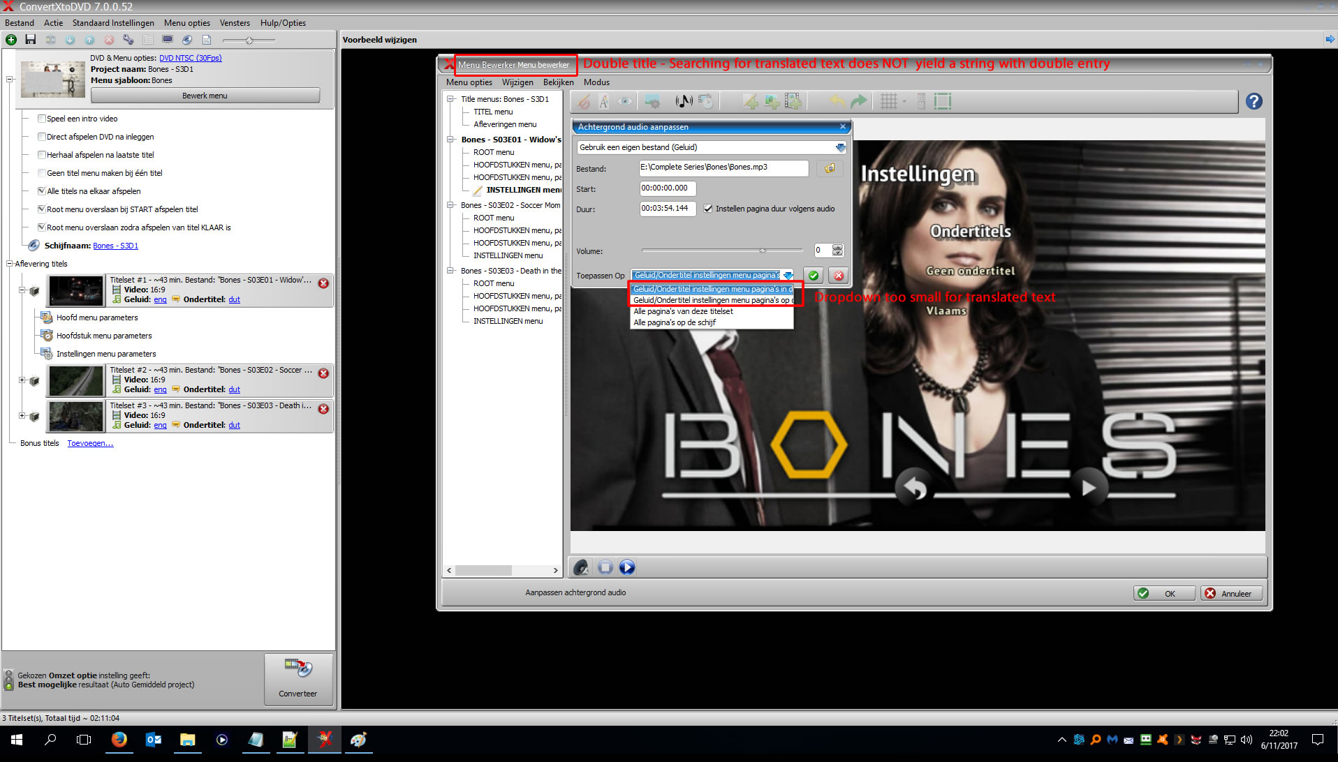Image resolution: width=1338 pixels, height=762 pixels.
Task: Open Wijzigen menu in menu editor
Action: [x=517, y=82]
